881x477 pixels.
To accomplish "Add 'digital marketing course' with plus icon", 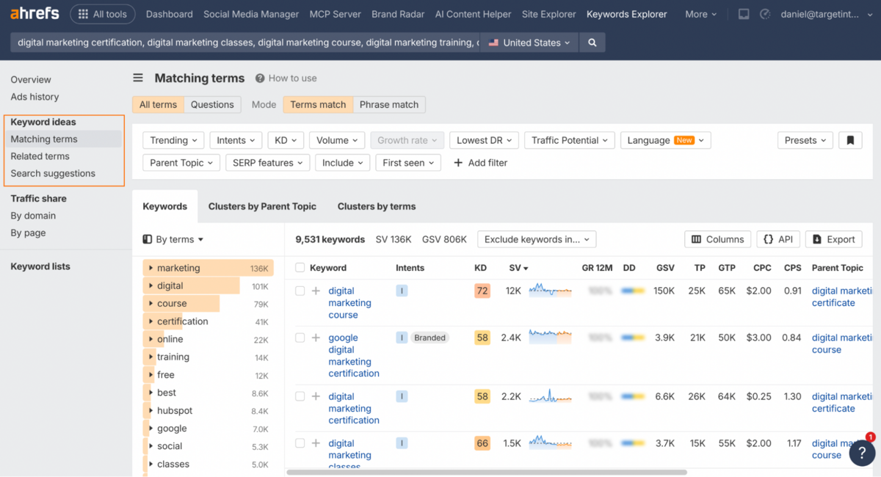I will pyautogui.click(x=316, y=291).
